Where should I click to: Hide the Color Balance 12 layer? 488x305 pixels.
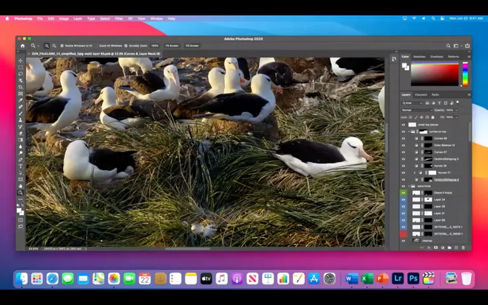[404, 145]
